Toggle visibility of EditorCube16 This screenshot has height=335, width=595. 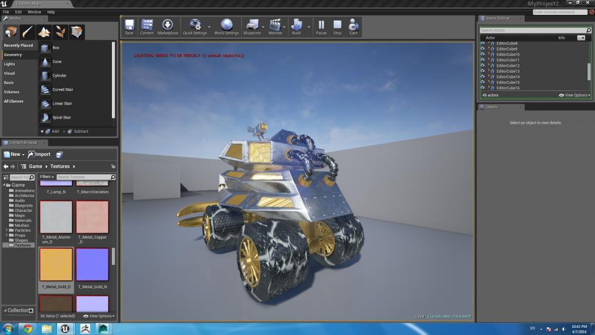click(x=483, y=88)
